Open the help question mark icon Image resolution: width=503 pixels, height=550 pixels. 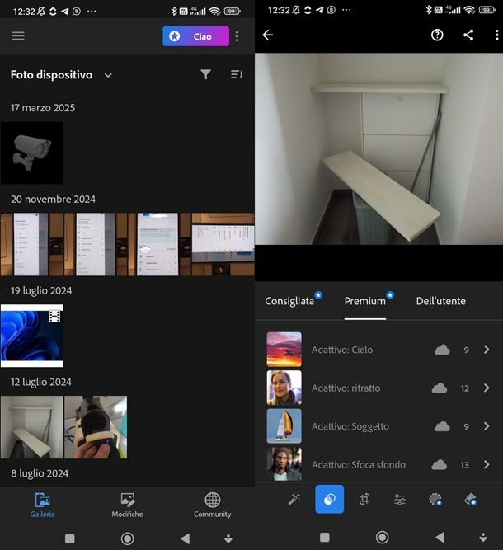(x=437, y=35)
